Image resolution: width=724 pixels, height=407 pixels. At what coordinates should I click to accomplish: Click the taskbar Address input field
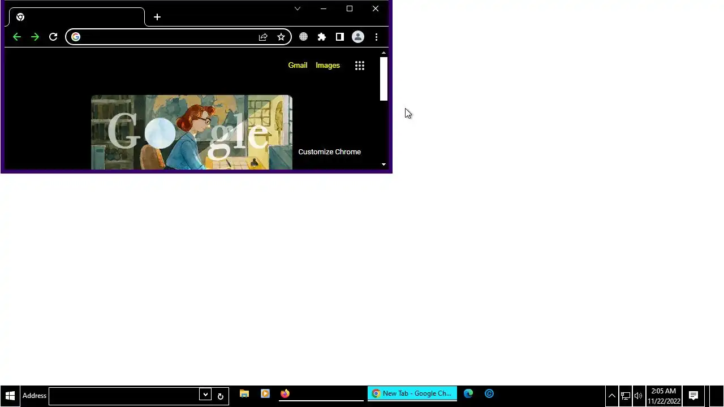(124, 396)
